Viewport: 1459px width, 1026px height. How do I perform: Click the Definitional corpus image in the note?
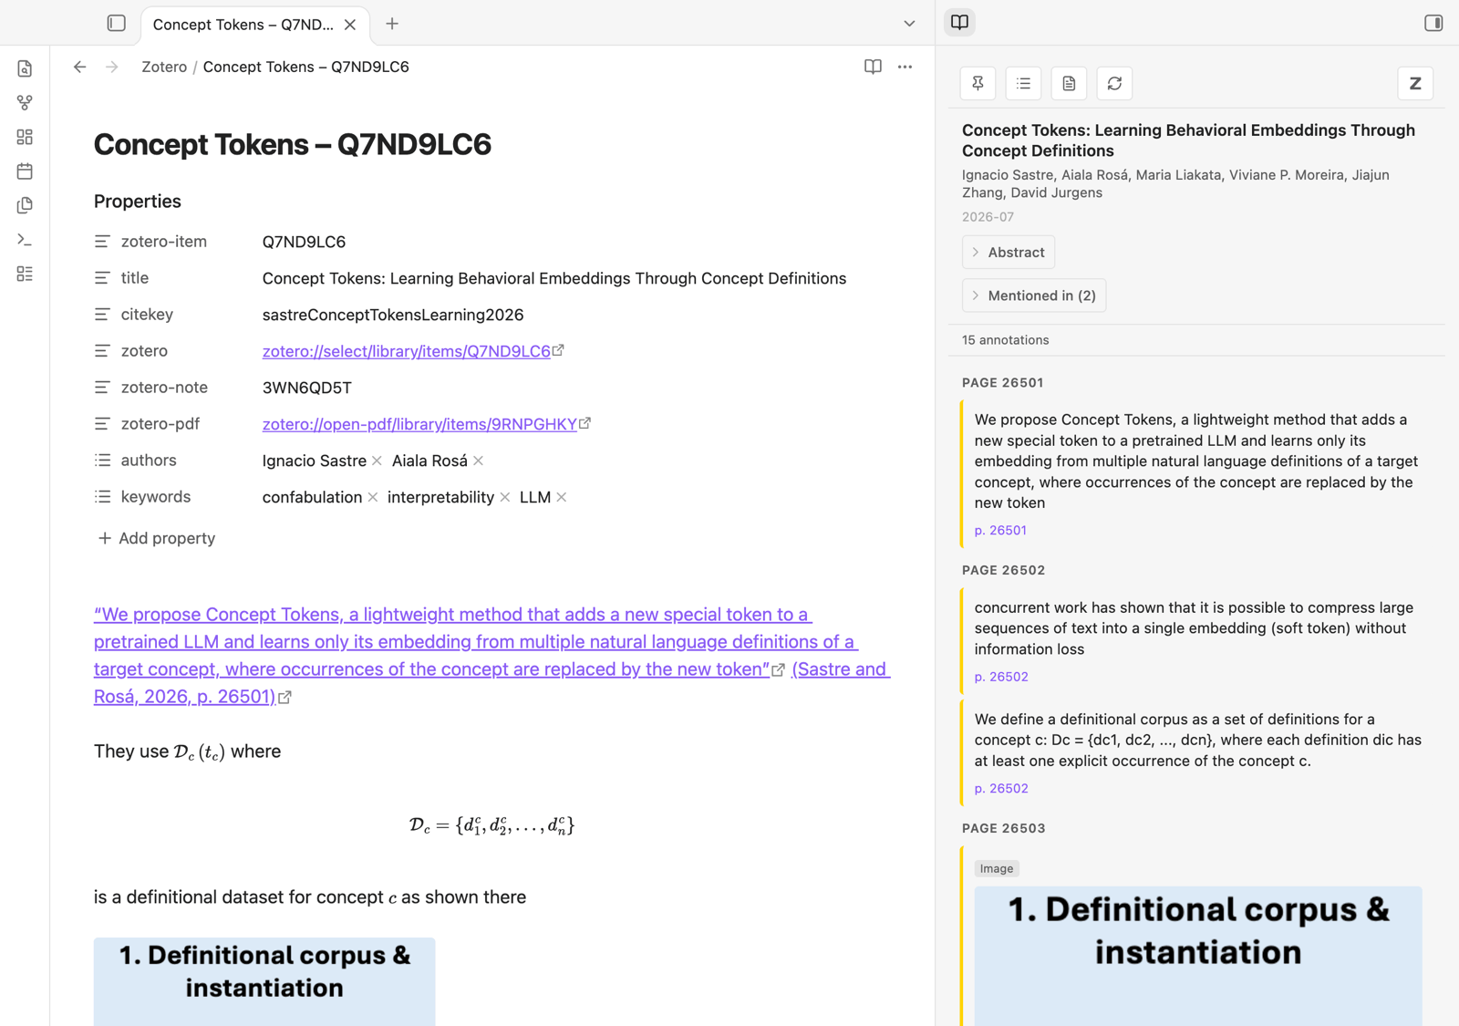[x=264, y=981]
